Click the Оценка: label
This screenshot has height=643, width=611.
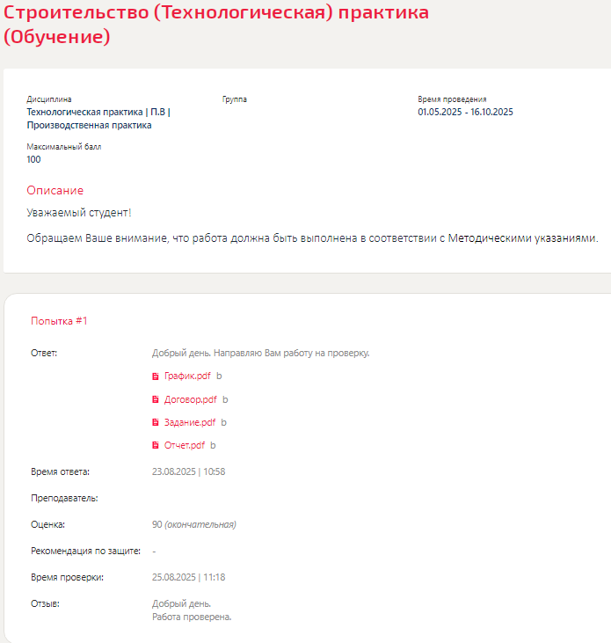(x=48, y=524)
